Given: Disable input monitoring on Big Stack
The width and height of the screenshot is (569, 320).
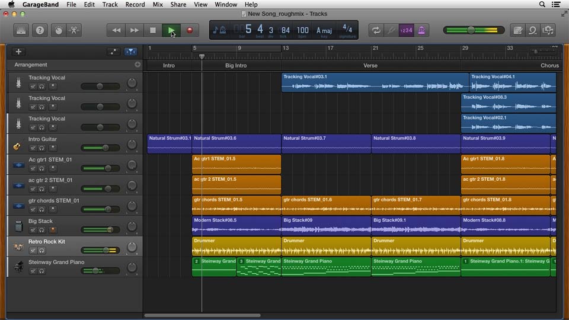Looking at the screenshot, I should pos(53,230).
